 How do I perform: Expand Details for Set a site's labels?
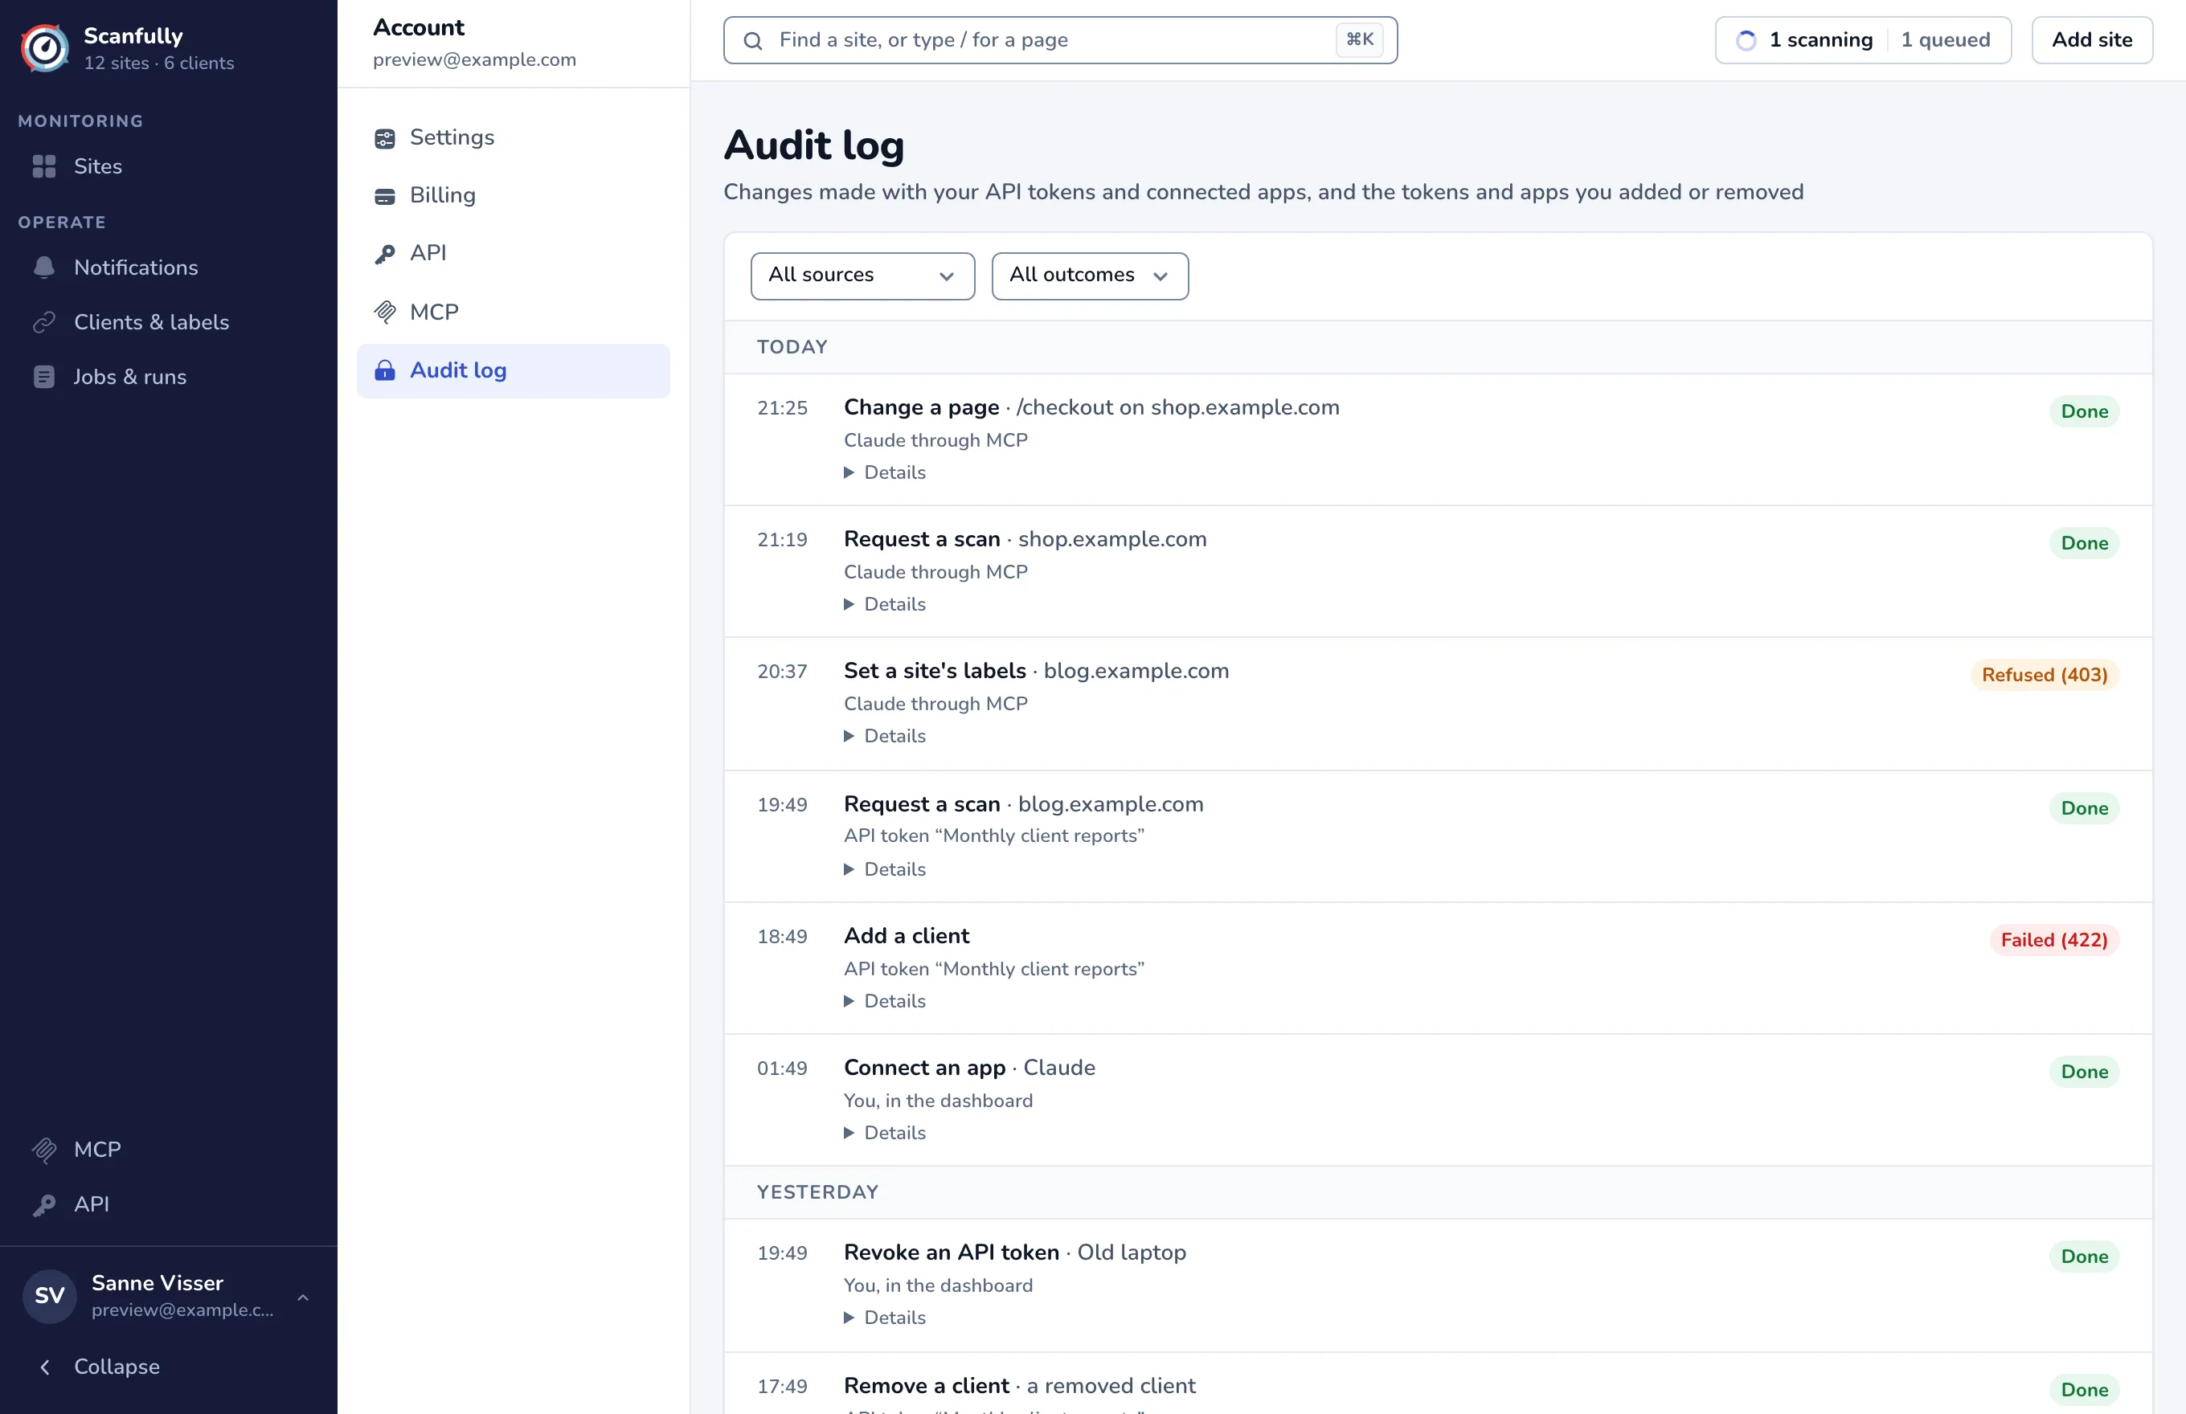tap(885, 737)
